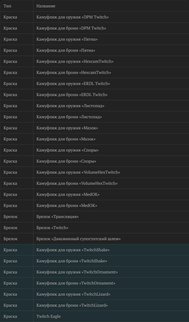189x322 pixels.
Task: Select «Камуфляж для оружия «Споры»»
Action: (x=68, y=150)
